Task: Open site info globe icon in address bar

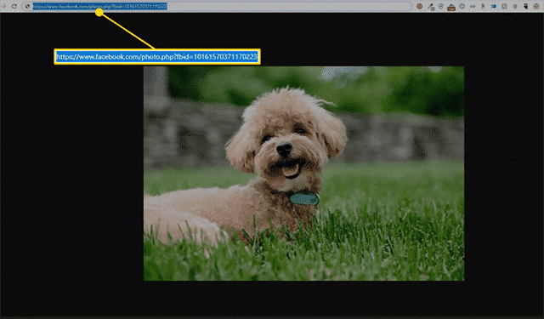Action: pos(27,6)
